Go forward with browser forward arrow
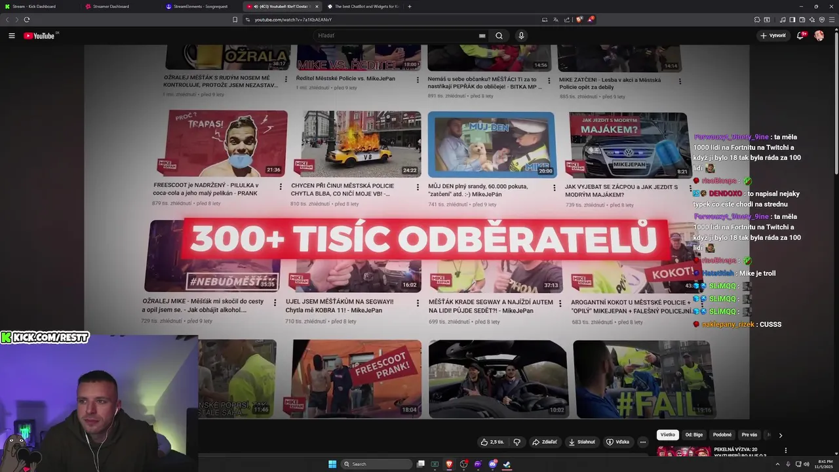This screenshot has width=839, height=472. coord(16,20)
